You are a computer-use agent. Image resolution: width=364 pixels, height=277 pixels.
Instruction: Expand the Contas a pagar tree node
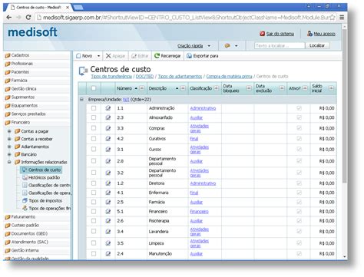tap(9, 131)
